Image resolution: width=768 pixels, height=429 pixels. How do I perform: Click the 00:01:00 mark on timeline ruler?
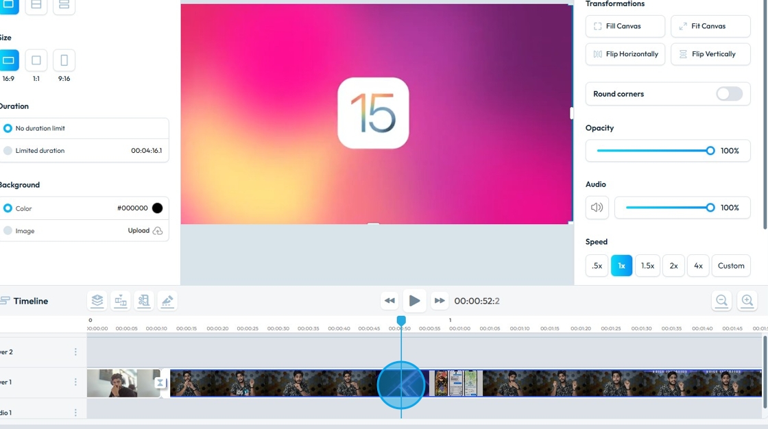460,329
